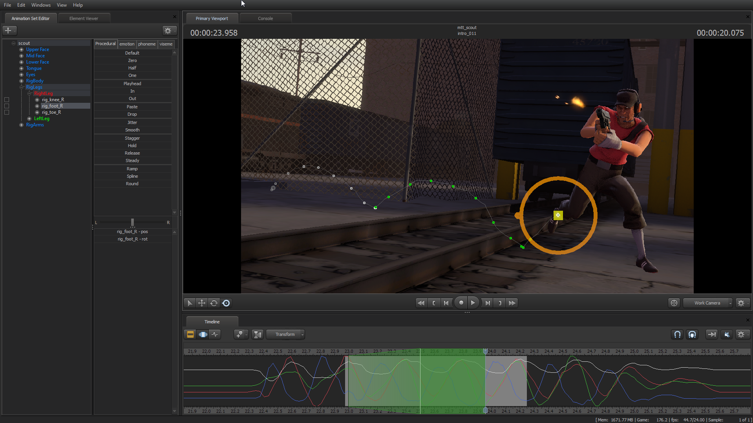Switch to the Motion Editor waveform mode
Screen dimensions: 753x423
215,334
